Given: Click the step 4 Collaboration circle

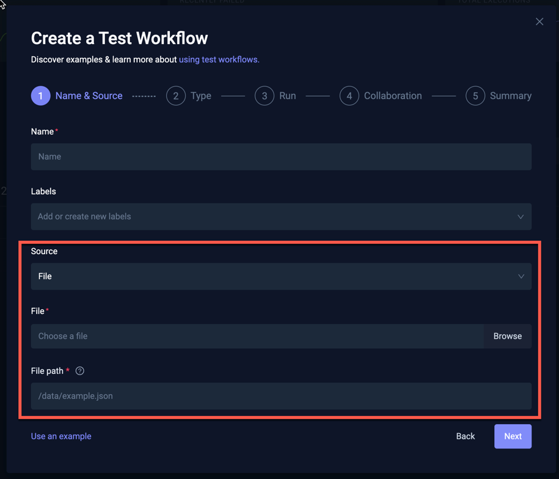Looking at the screenshot, I should [349, 95].
